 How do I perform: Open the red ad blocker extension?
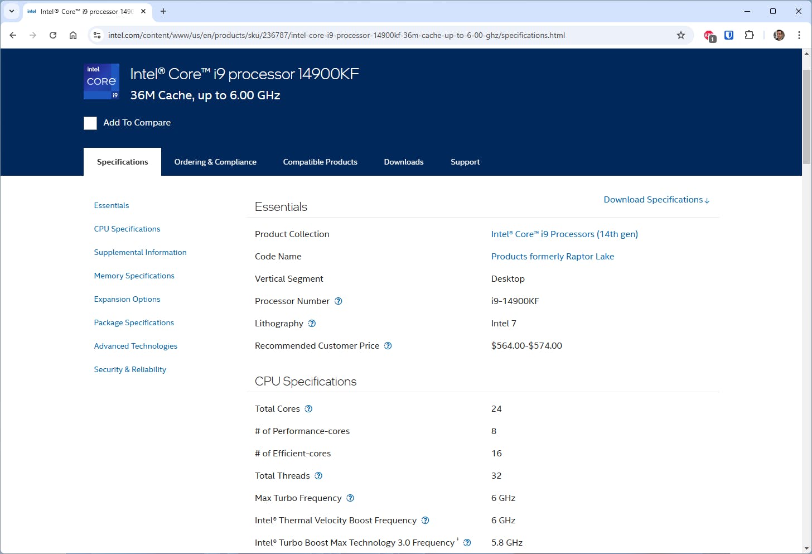pyautogui.click(x=709, y=36)
